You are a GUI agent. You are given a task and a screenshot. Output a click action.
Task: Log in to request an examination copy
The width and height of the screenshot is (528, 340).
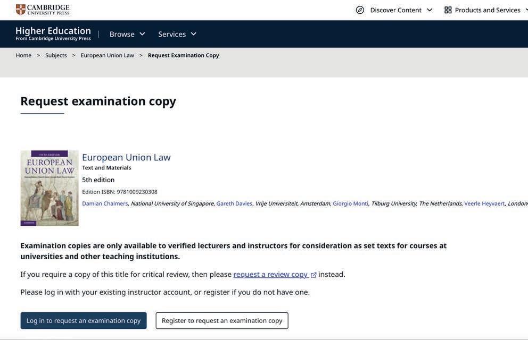tap(84, 320)
